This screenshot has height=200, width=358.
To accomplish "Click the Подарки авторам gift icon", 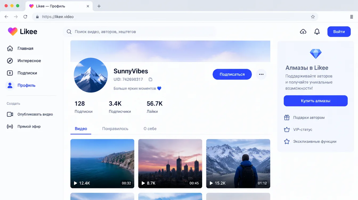I will (x=287, y=117).
